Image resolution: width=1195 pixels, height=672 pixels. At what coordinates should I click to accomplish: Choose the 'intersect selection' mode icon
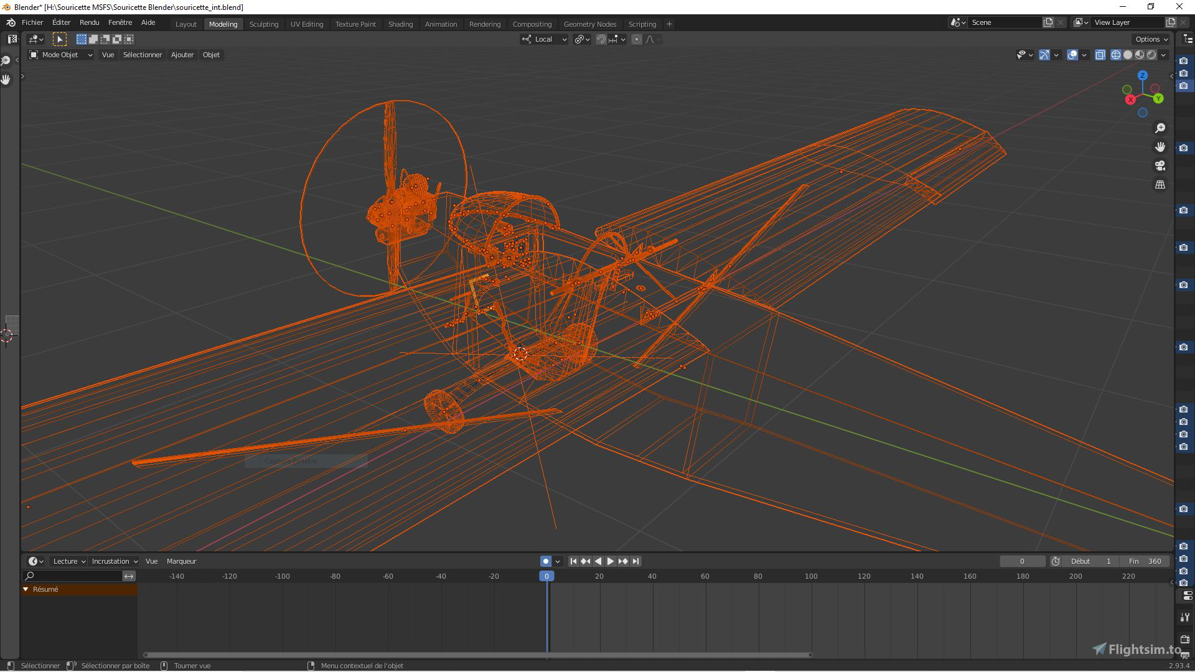129,39
